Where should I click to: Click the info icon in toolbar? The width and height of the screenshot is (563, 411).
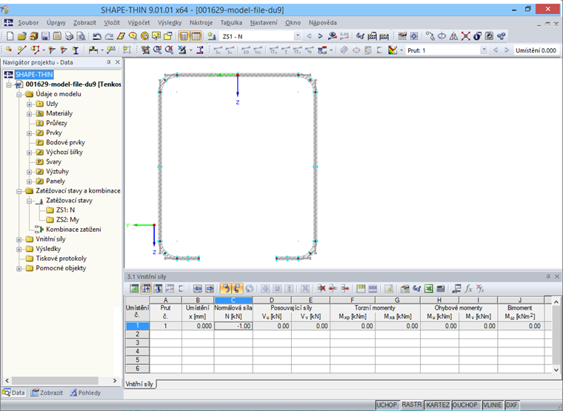click(x=477, y=36)
